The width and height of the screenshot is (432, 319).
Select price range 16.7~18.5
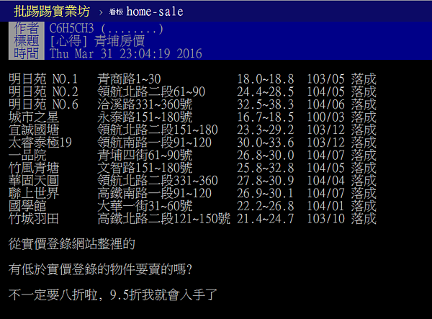coord(266,117)
